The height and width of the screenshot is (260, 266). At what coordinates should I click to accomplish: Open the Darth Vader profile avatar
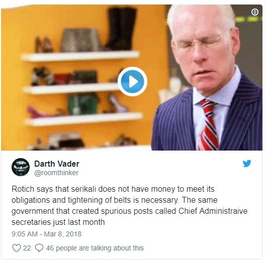(x=21, y=167)
